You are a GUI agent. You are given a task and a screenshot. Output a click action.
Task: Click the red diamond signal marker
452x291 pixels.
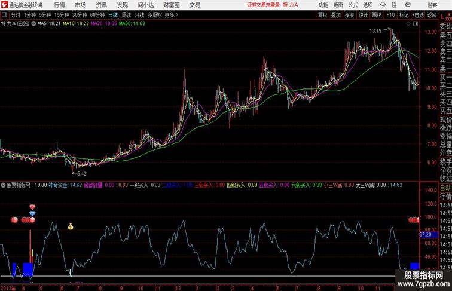[32, 207]
